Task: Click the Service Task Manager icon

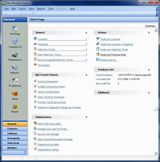Action: (35, 133)
